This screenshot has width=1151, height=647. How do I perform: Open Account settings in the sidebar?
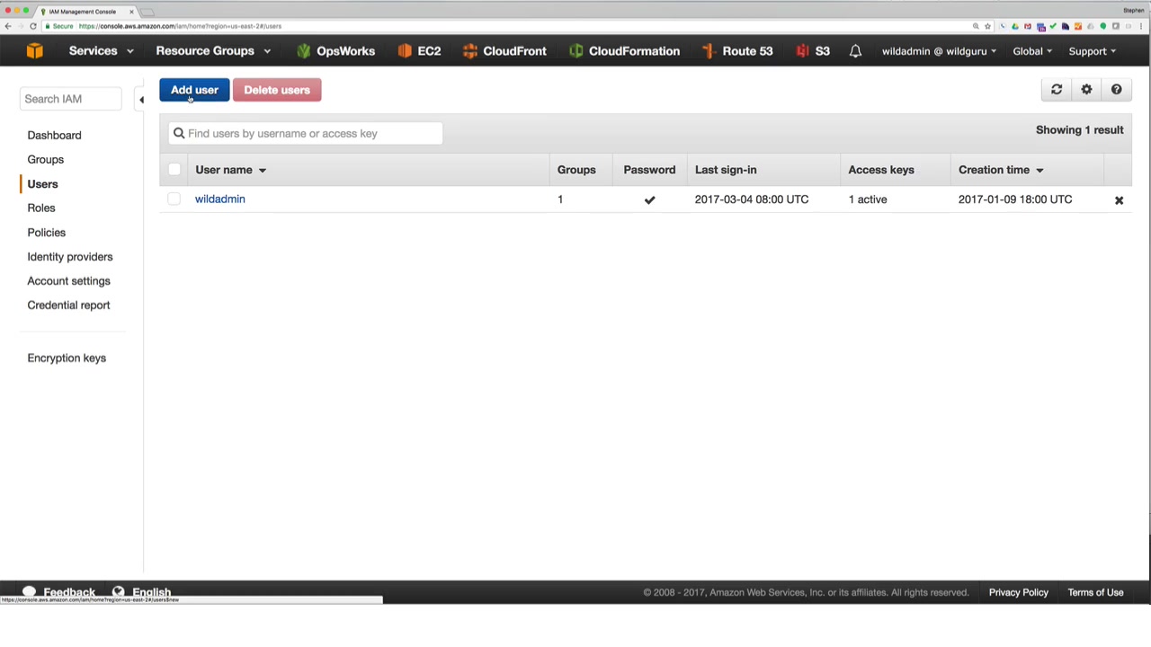pyautogui.click(x=69, y=281)
